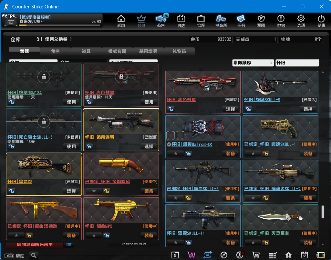Click the 已绑定_怀旧|嗜血SKULL-3 name link
This screenshot has width=331, height=260.
(192, 189)
